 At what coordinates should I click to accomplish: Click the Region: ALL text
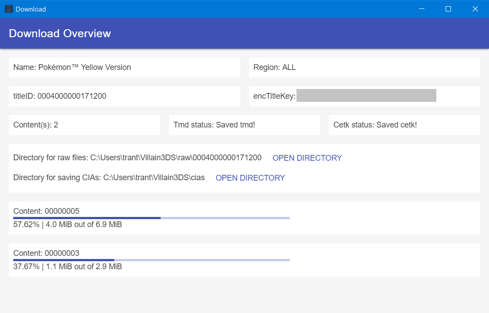tap(274, 67)
